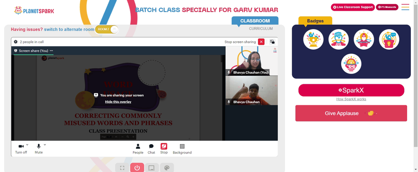Click the screen monitor button

tap(152, 168)
